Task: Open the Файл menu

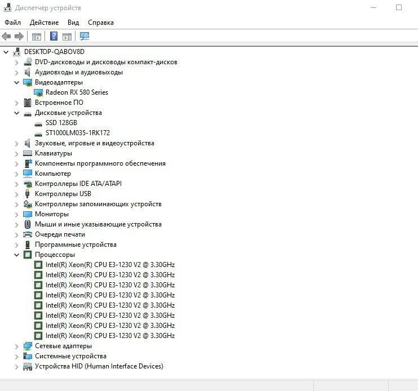Action: tap(12, 23)
